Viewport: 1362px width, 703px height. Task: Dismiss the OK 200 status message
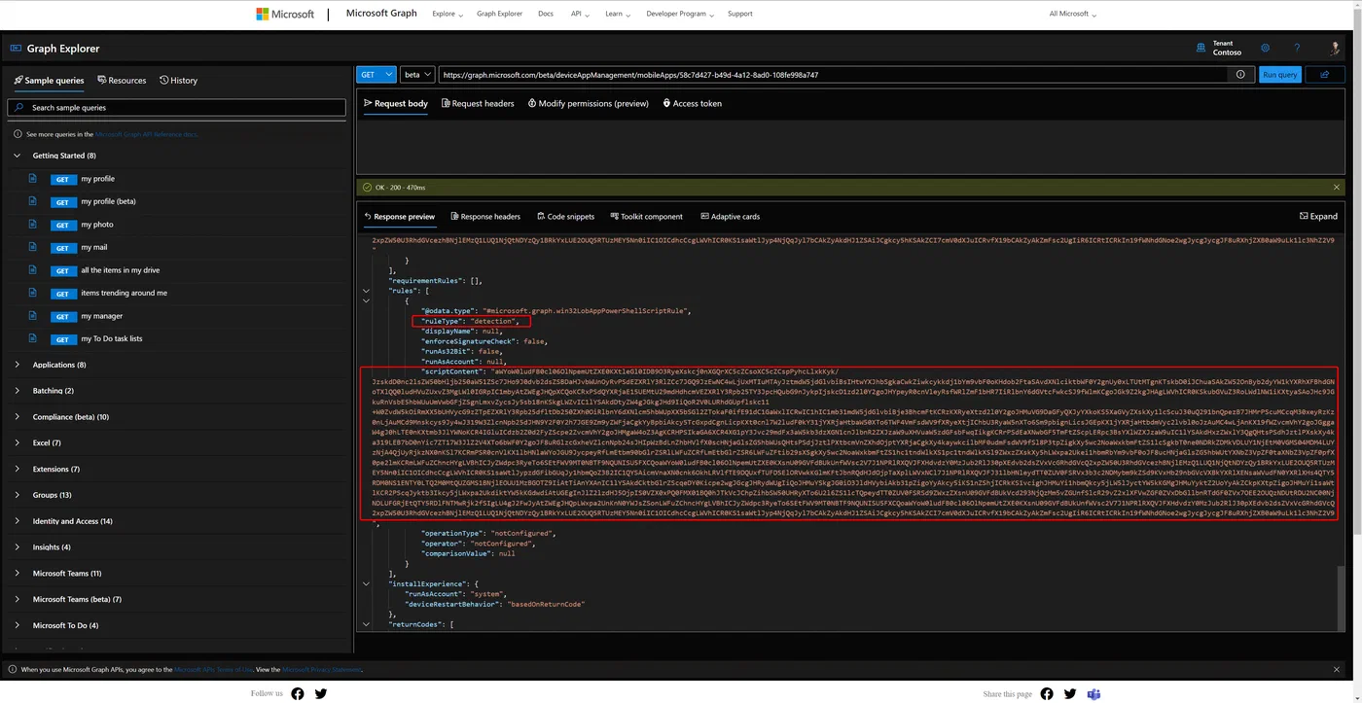[x=1336, y=187]
